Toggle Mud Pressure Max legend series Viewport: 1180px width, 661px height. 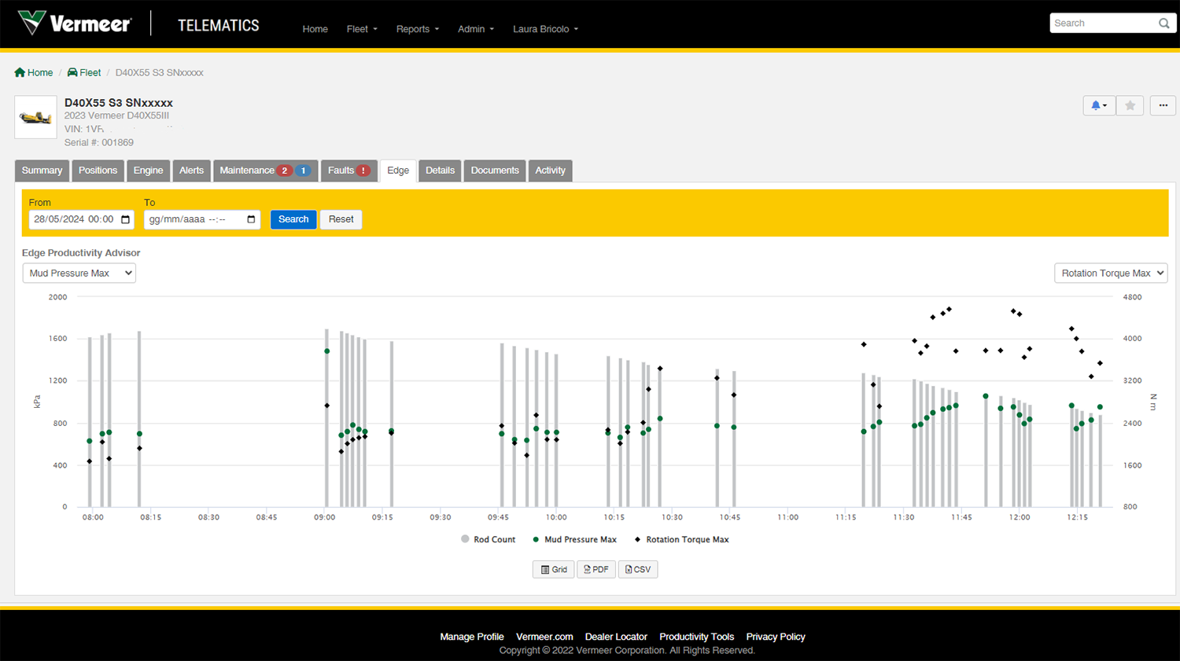[574, 539]
